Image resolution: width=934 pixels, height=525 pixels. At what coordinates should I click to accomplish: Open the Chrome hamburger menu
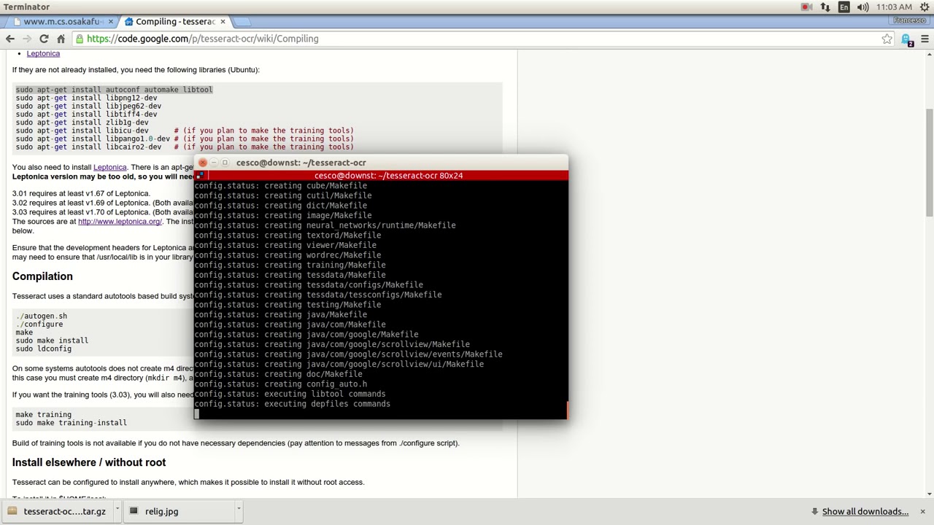point(925,39)
